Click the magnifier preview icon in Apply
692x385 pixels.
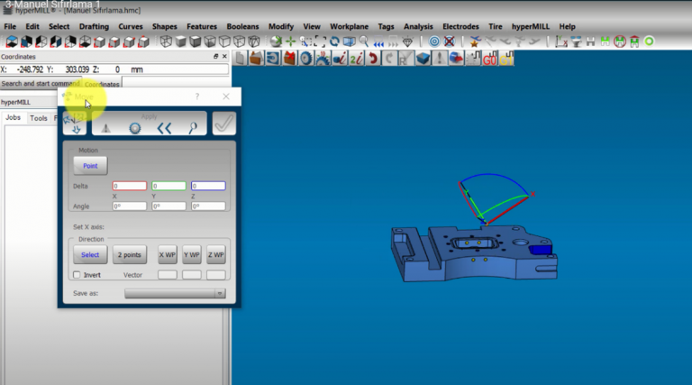point(192,128)
